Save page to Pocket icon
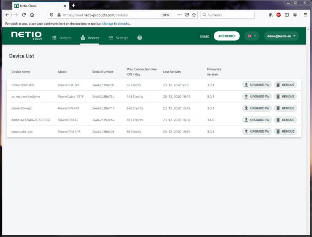 click(187, 15)
